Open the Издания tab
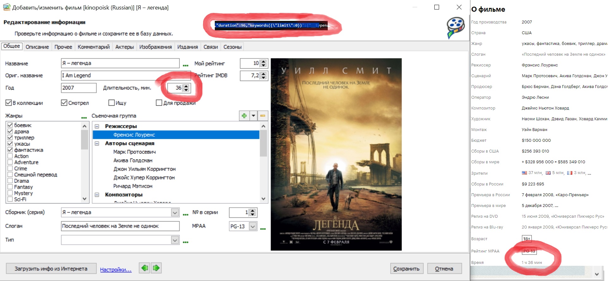The image size is (608, 281). tap(188, 47)
